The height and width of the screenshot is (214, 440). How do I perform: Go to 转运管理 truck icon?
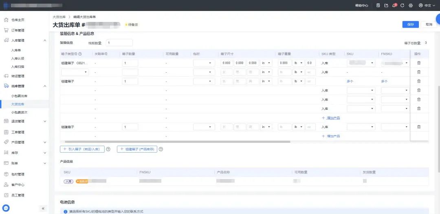[6, 76]
